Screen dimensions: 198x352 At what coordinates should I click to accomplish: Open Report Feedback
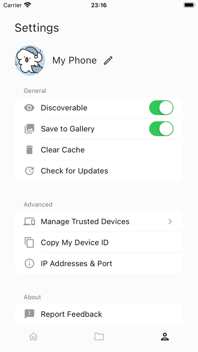tap(99, 314)
